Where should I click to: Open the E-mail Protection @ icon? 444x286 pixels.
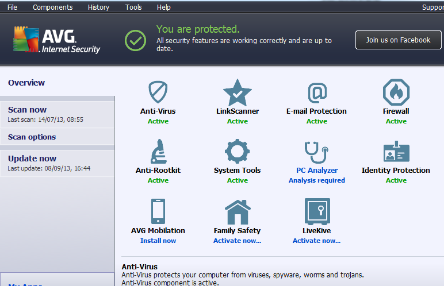(x=317, y=93)
